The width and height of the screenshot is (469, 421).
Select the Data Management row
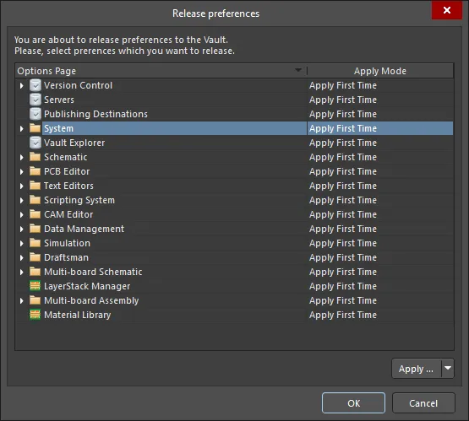point(234,229)
